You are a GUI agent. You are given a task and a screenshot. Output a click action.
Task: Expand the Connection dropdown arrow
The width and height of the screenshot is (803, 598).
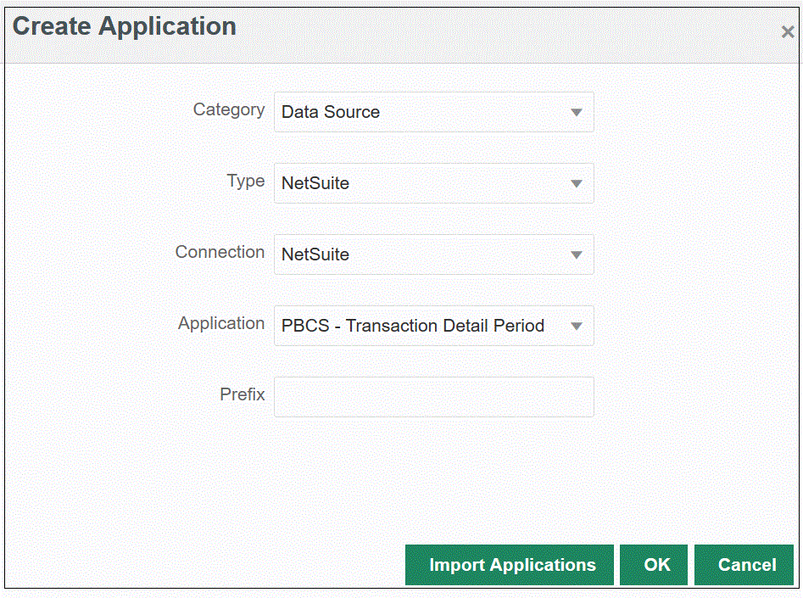(577, 254)
